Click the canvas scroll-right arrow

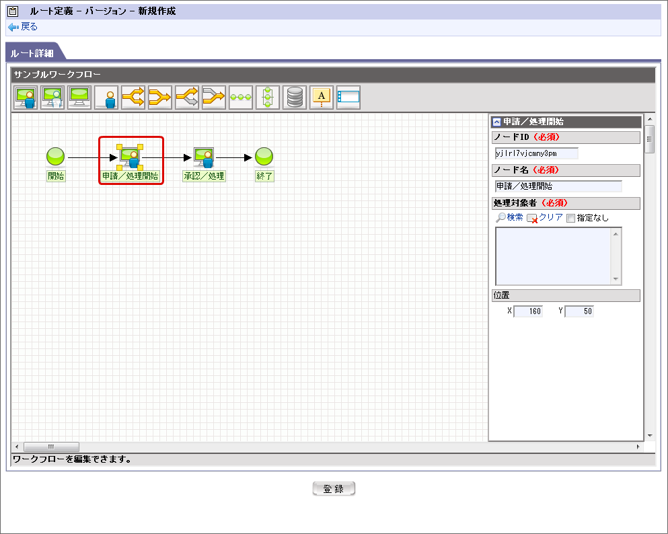point(638,447)
